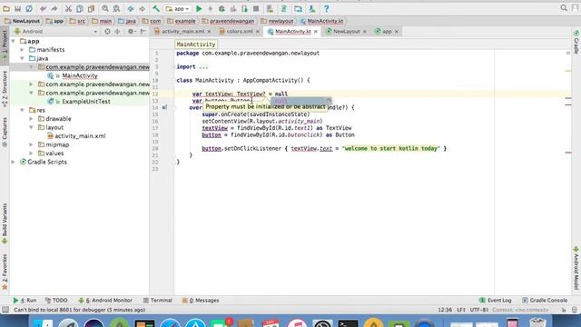Collapse All in the Project panel header
The image size is (581, 327).
point(117,32)
